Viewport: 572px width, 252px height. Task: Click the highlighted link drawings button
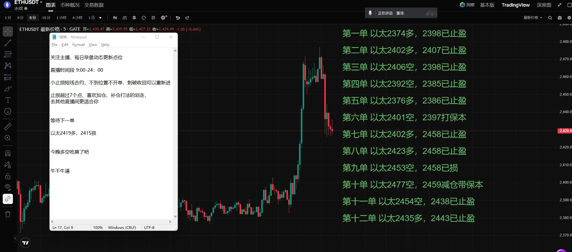[8, 199]
